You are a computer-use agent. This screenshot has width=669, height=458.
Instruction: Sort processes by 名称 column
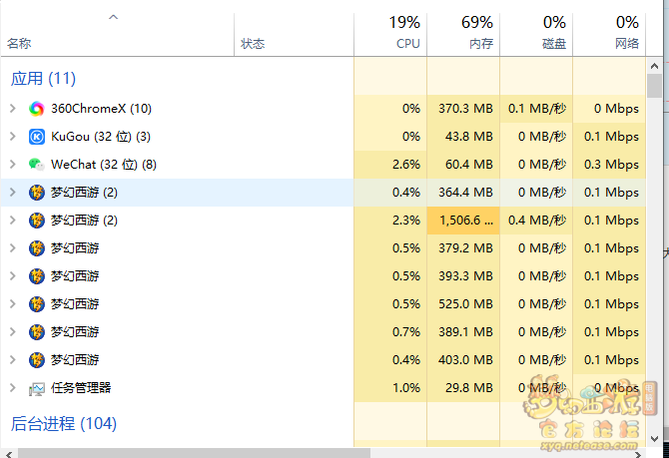pos(19,44)
